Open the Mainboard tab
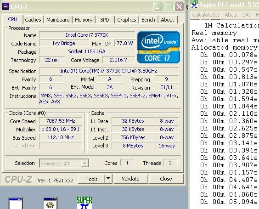259x209 pixels. (58, 20)
